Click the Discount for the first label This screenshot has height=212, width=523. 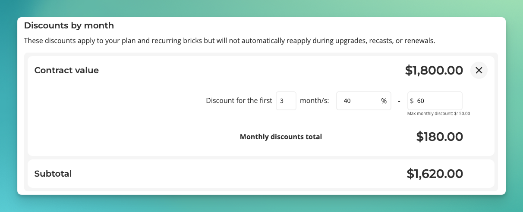coord(239,101)
